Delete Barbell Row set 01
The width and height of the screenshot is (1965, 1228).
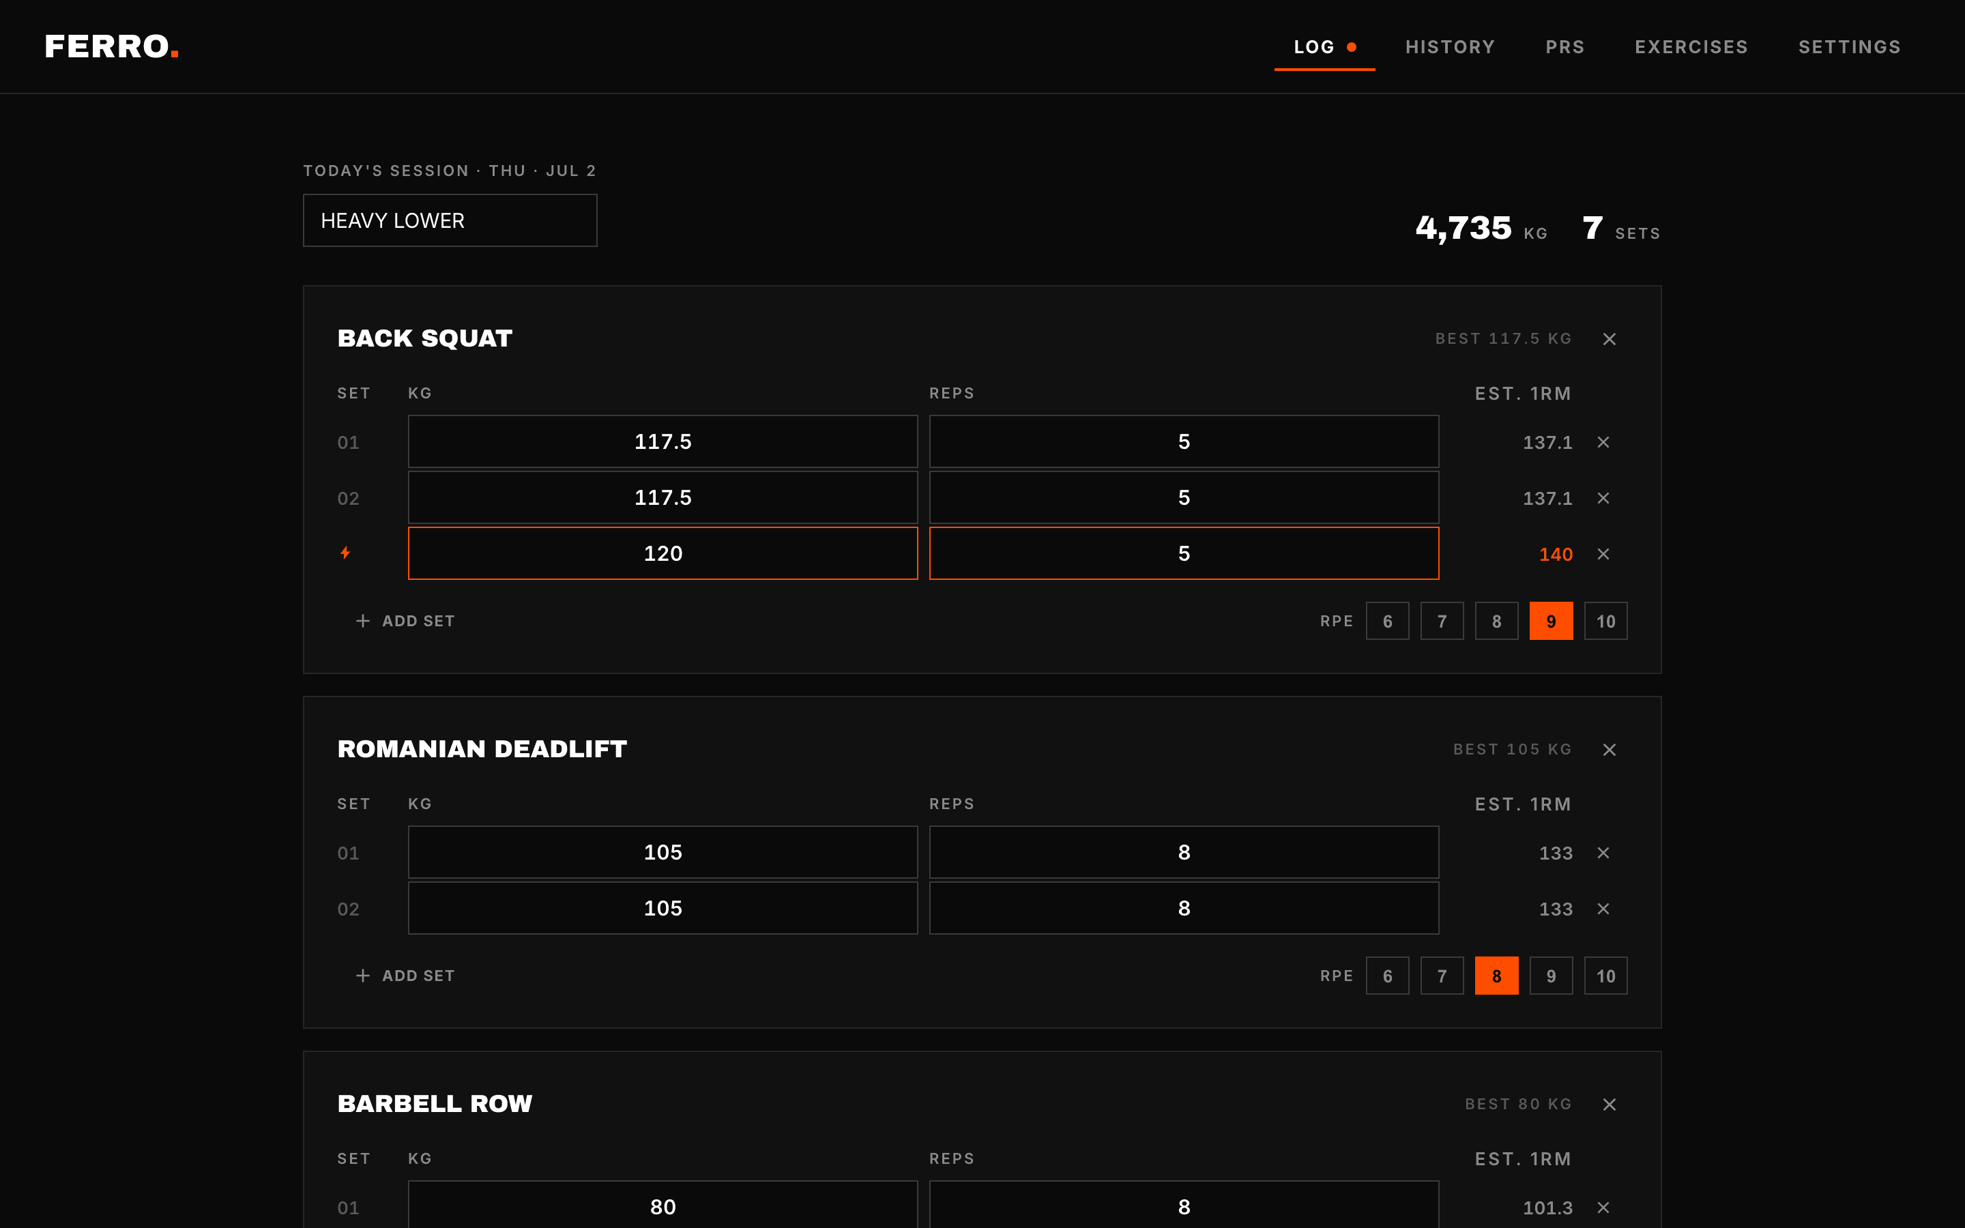(x=1603, y=1208)
